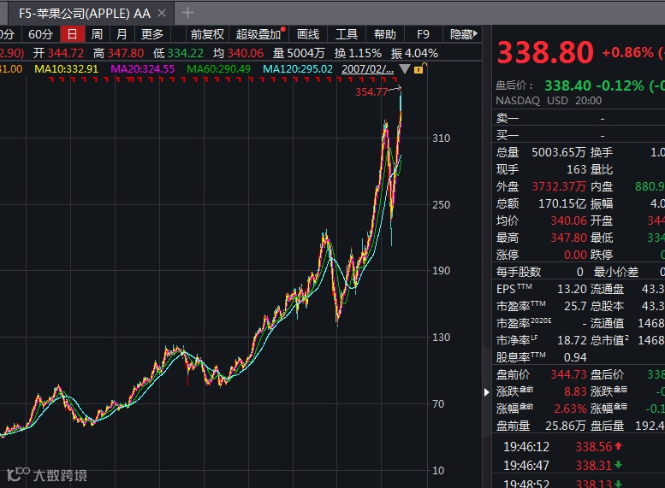Click the 市净率 18.72 value
The width and height of the screenshot is (665, 488).
point(572,340)
